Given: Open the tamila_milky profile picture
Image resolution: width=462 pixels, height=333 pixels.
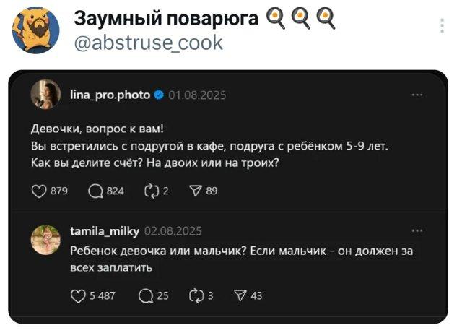Looking at the screenshot, I should pos(45,238).
